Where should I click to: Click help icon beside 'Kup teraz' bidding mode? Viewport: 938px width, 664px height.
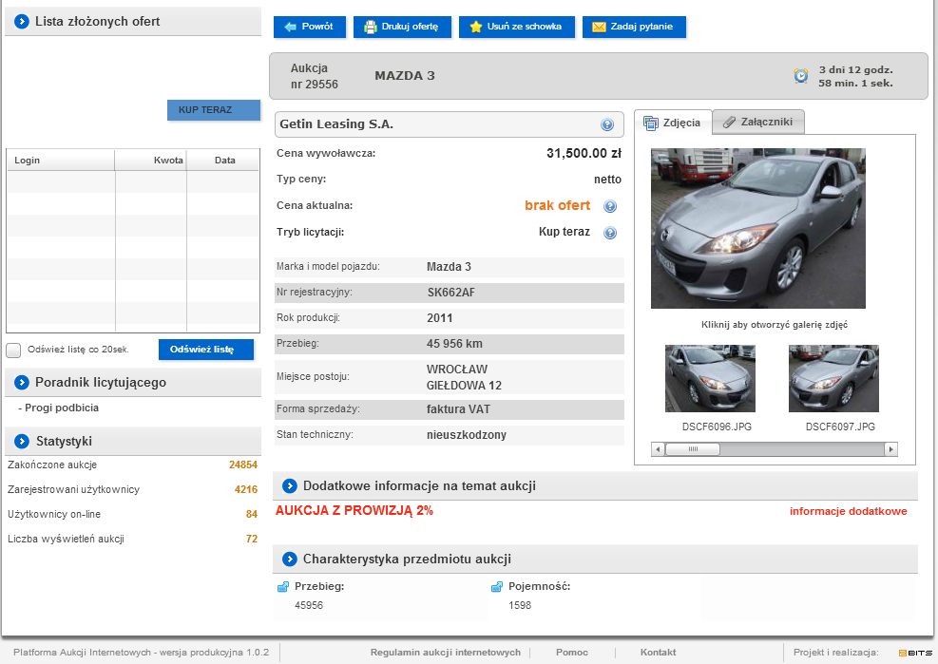coord(610,234)
